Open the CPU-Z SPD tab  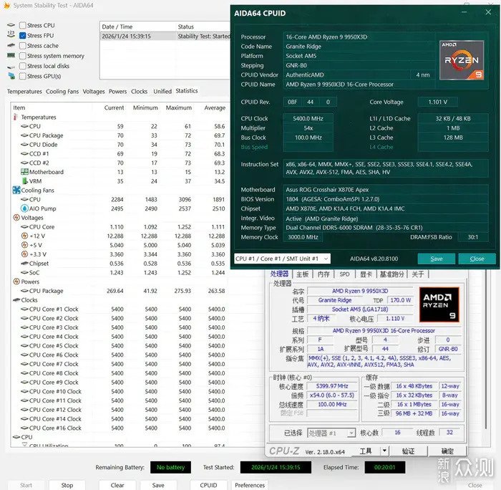[x=344, y=274]
